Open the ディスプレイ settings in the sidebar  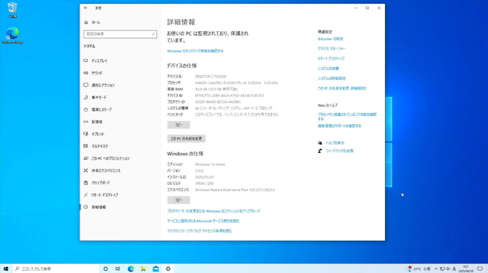click(x=99, y=61)
